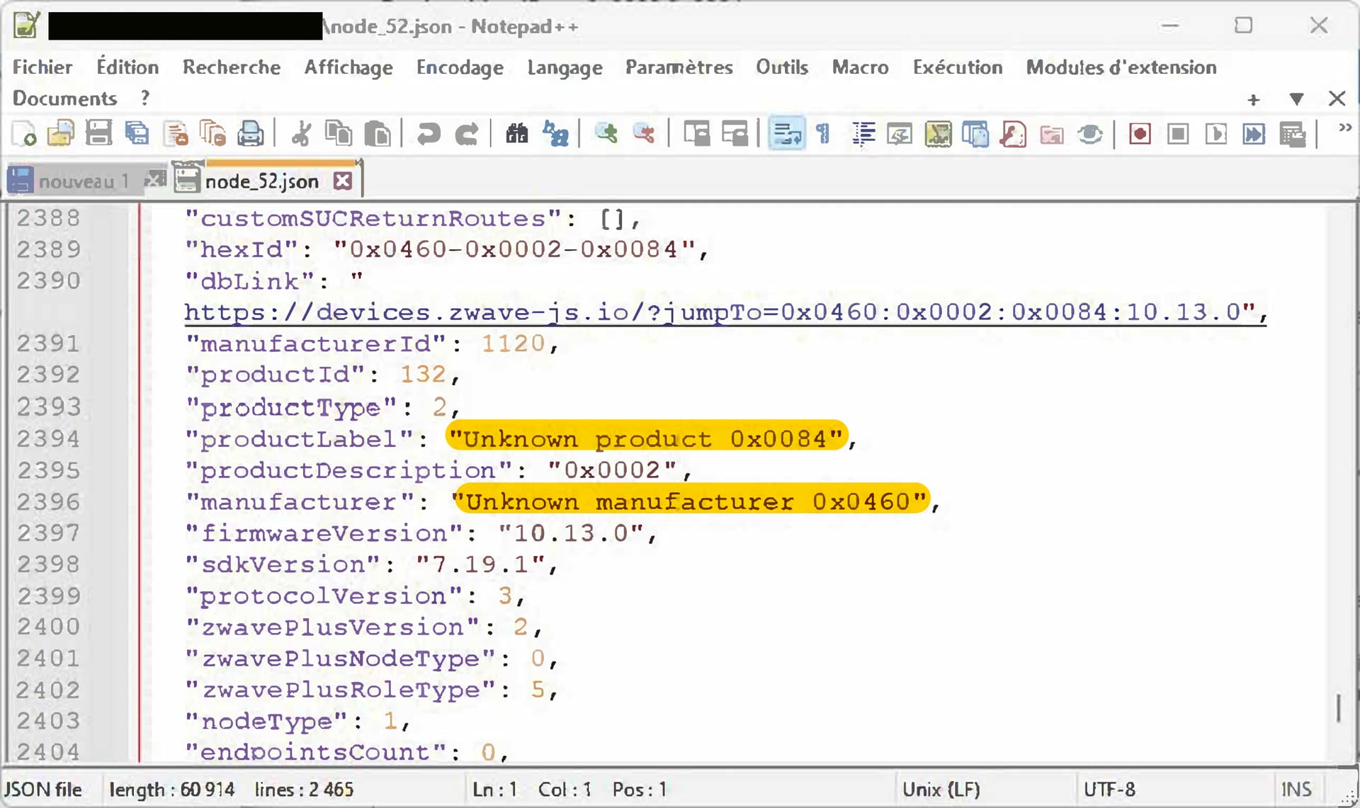Click the UTF-8 encoding status field
The image size is (1360, 808).
tap(1109, 790)
